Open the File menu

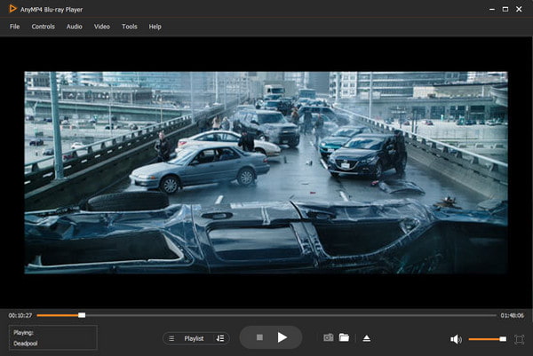pos(14,27)
